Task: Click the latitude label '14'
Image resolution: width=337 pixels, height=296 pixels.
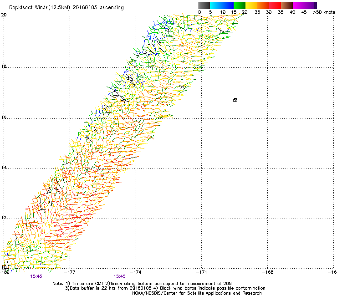Action: (x=4, y=167)
